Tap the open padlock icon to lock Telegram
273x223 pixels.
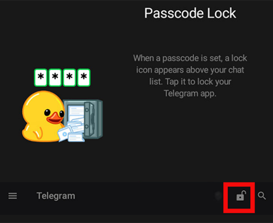point(241,196)
